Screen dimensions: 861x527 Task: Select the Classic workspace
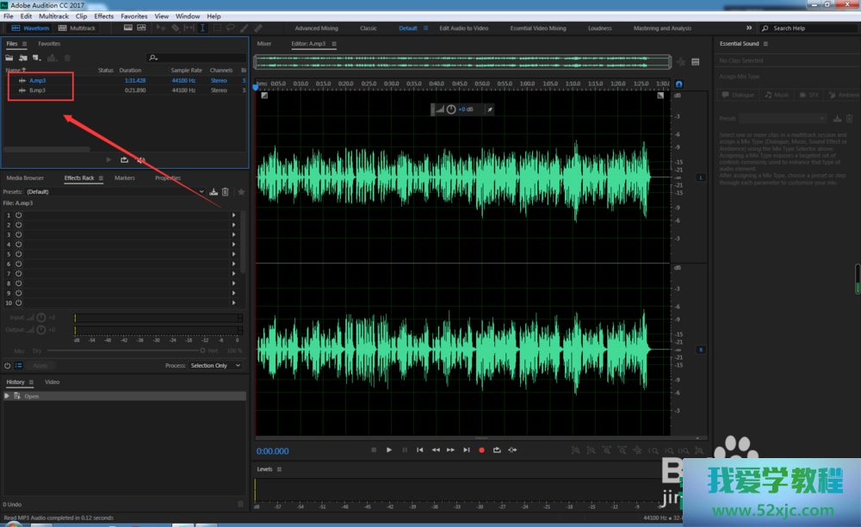369,28
